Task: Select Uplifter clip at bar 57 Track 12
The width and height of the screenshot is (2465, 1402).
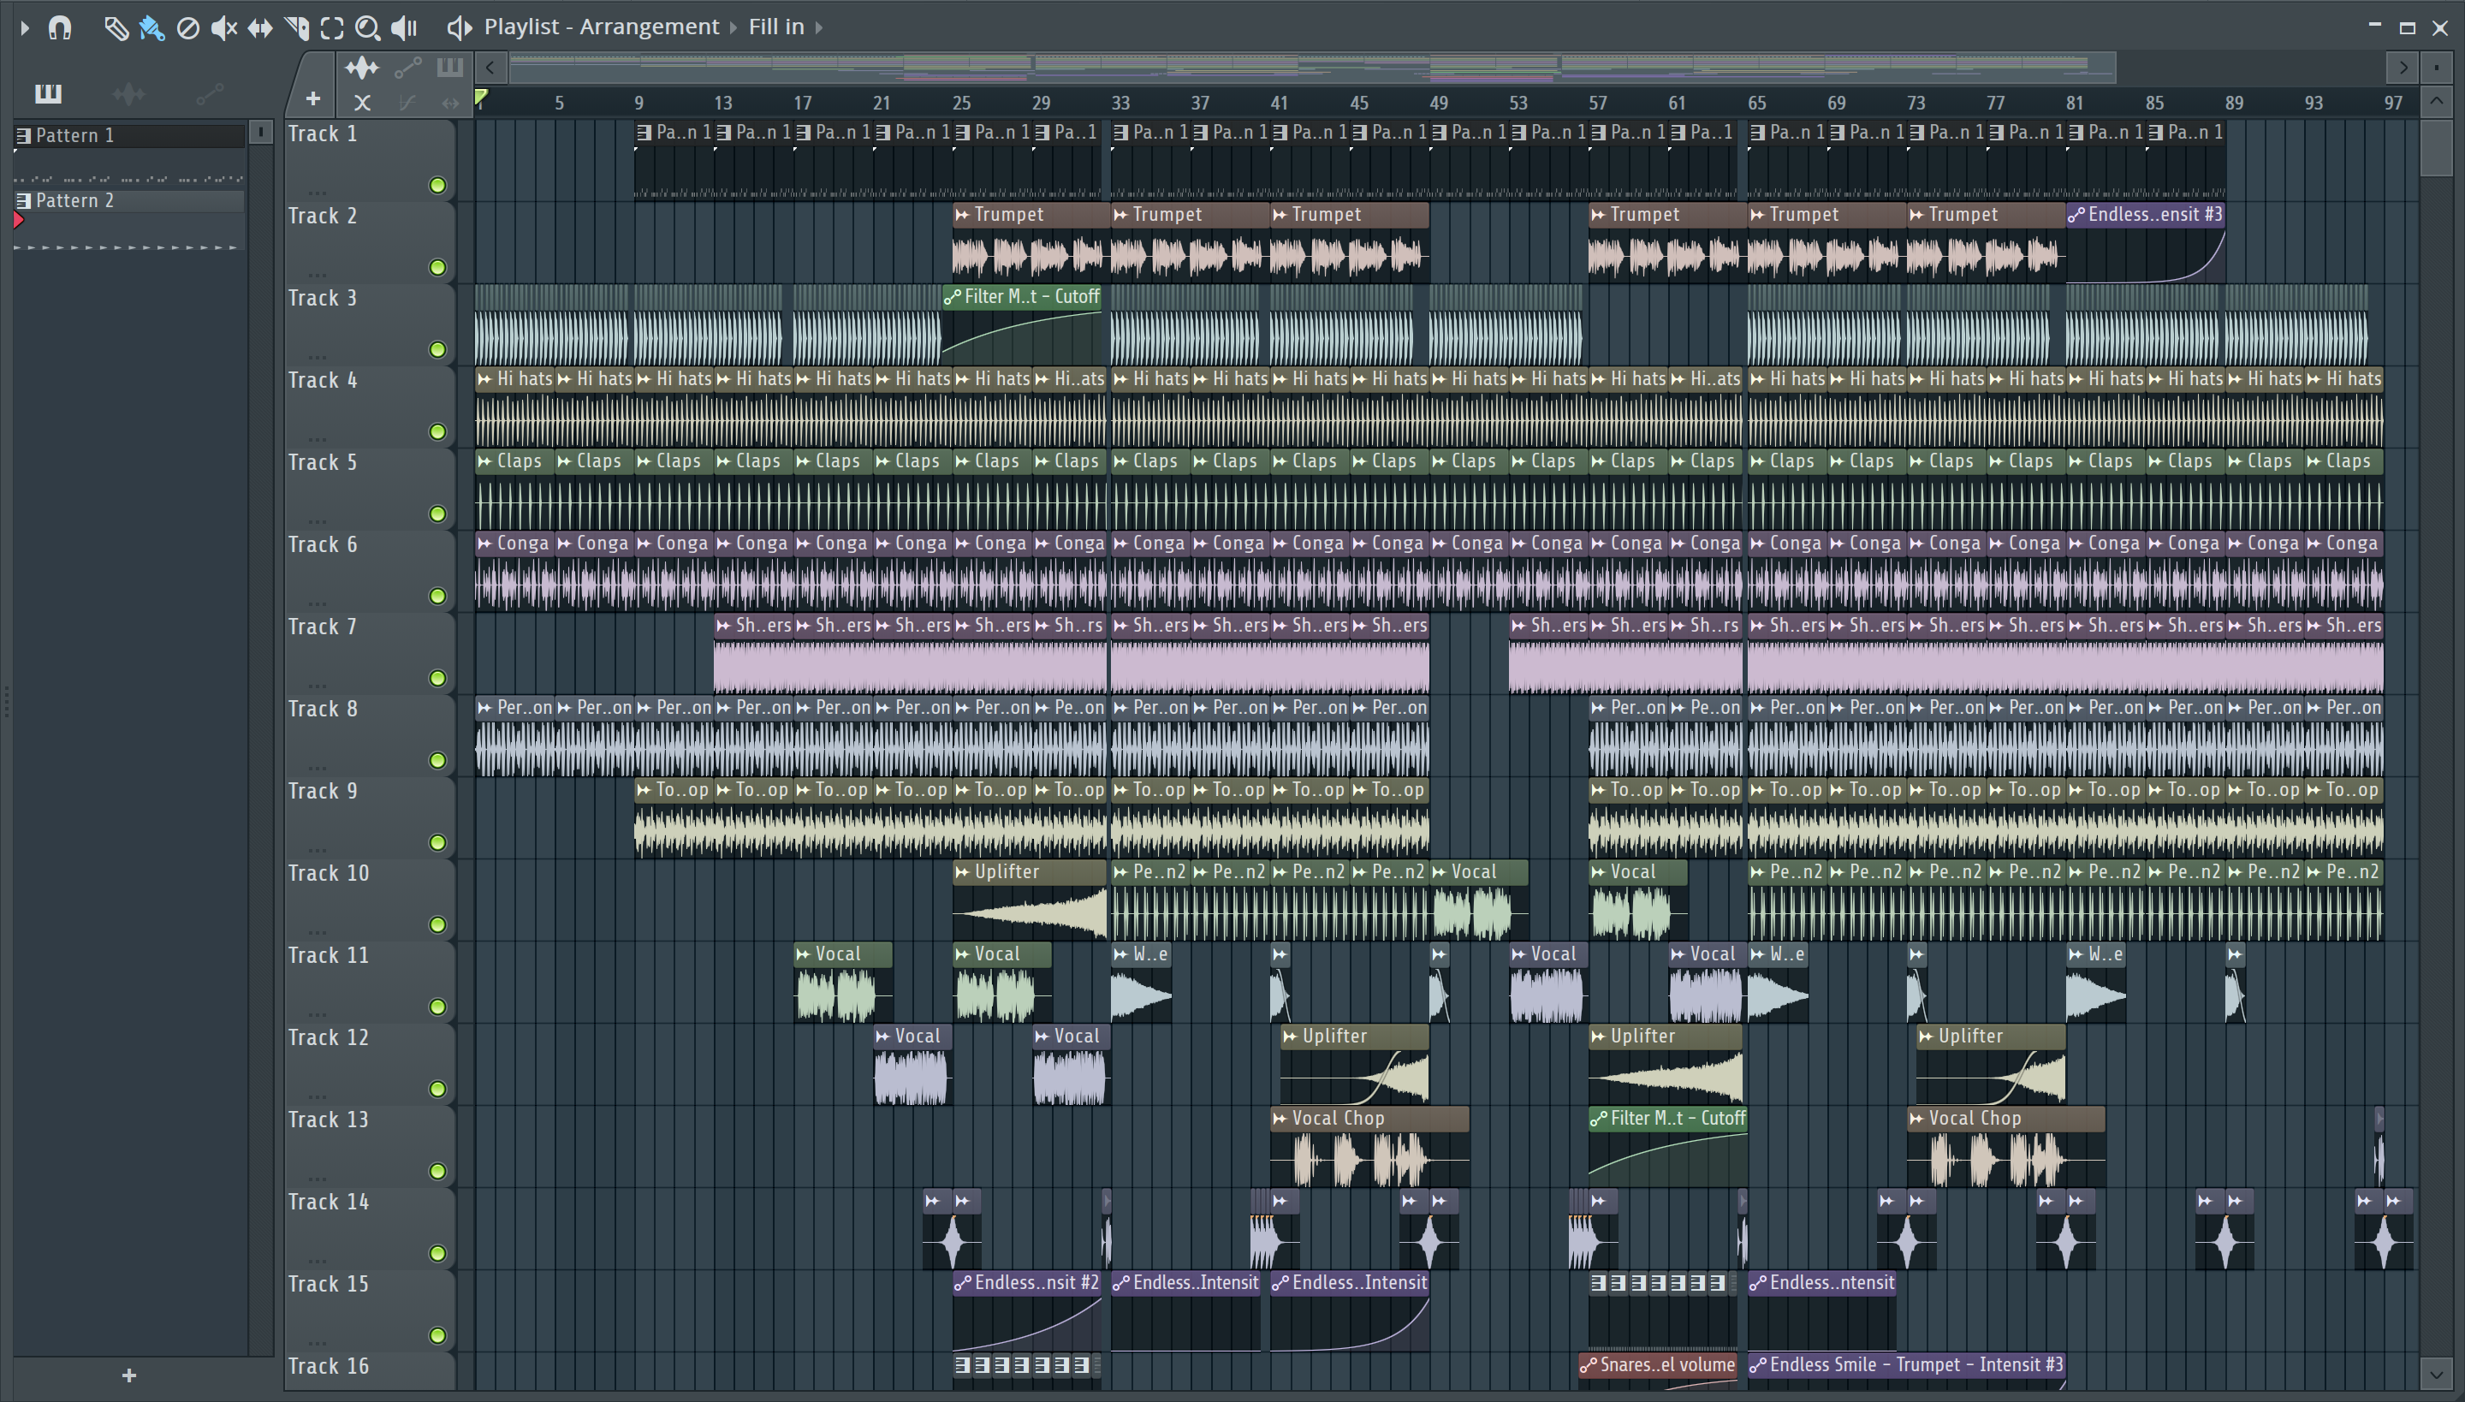Action: (1666, 1064)
